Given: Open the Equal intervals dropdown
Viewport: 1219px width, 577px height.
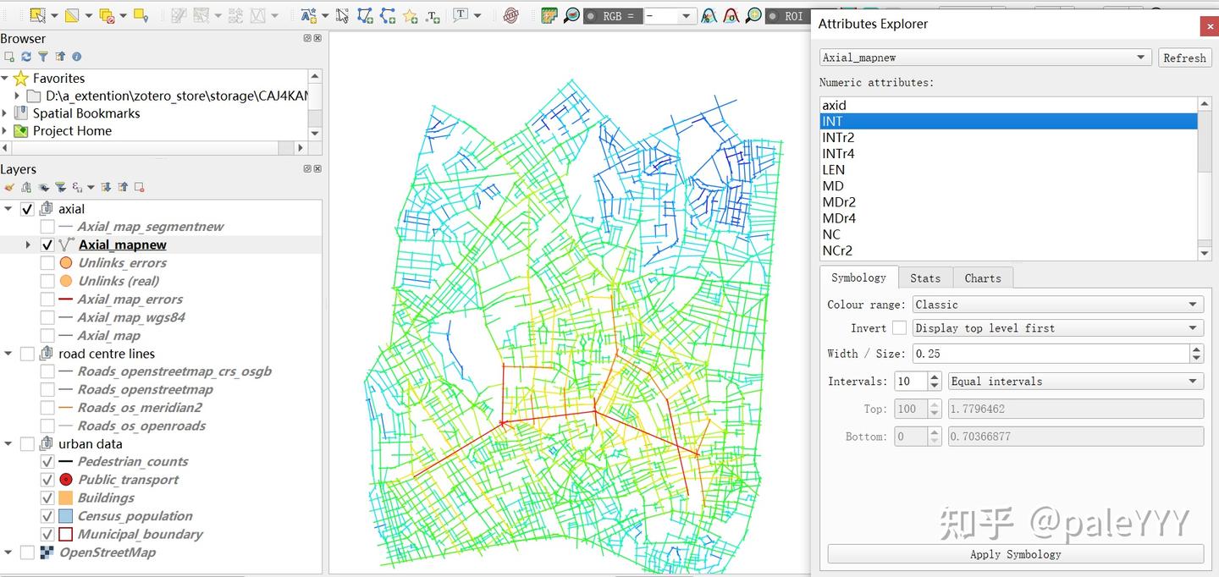Looking at the screenshot, I should (x=1075, y=382).
